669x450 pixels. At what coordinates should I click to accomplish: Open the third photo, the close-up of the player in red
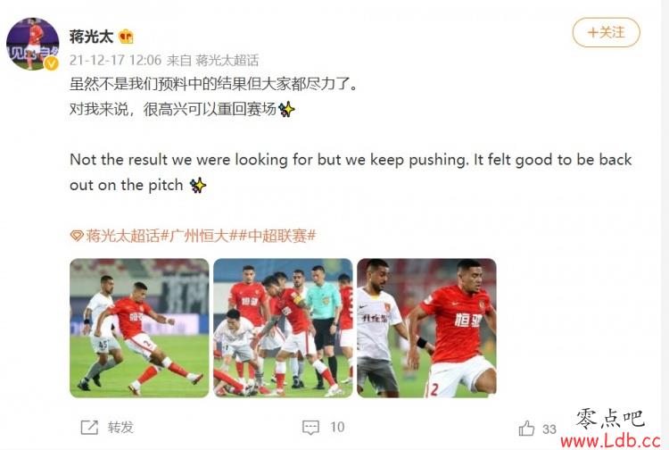[426, 328]
